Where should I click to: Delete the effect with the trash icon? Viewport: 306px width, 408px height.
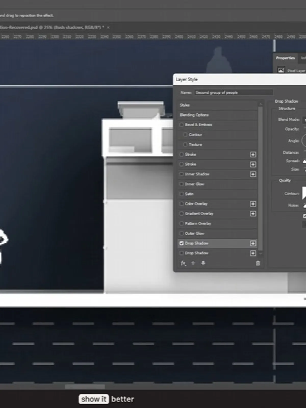tap(258, 263)
